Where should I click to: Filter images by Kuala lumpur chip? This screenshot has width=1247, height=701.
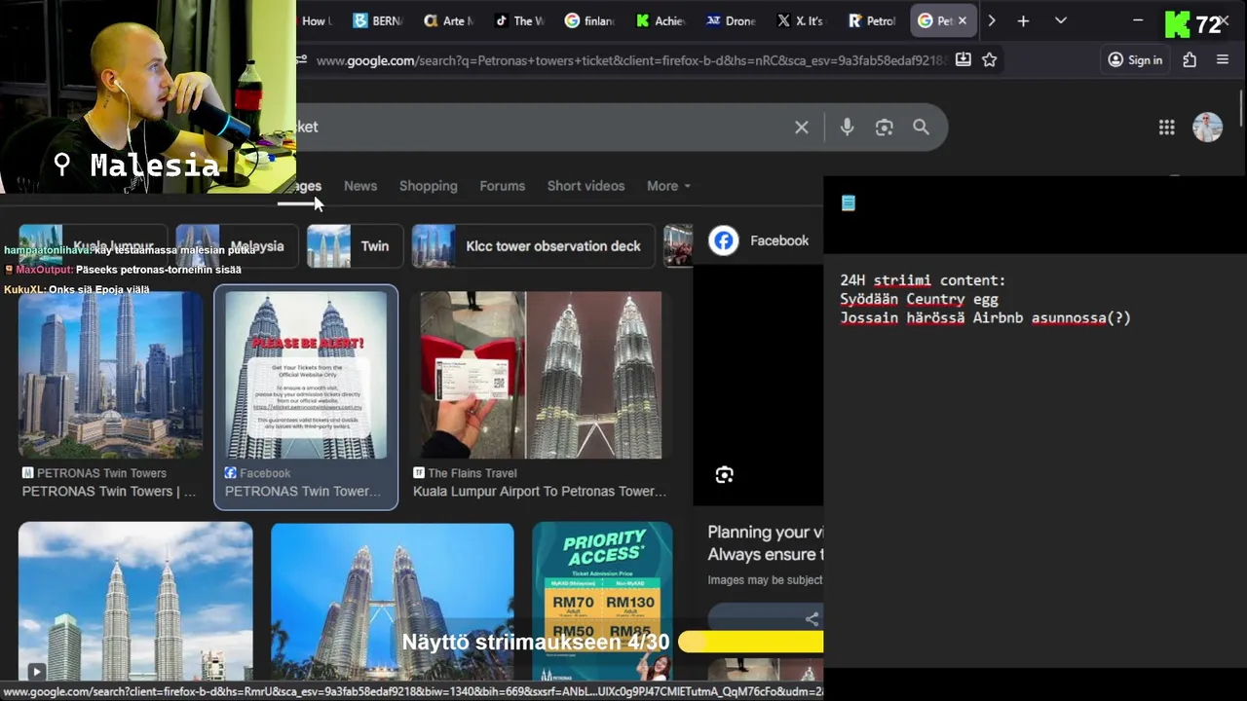[x=94, y=246]
